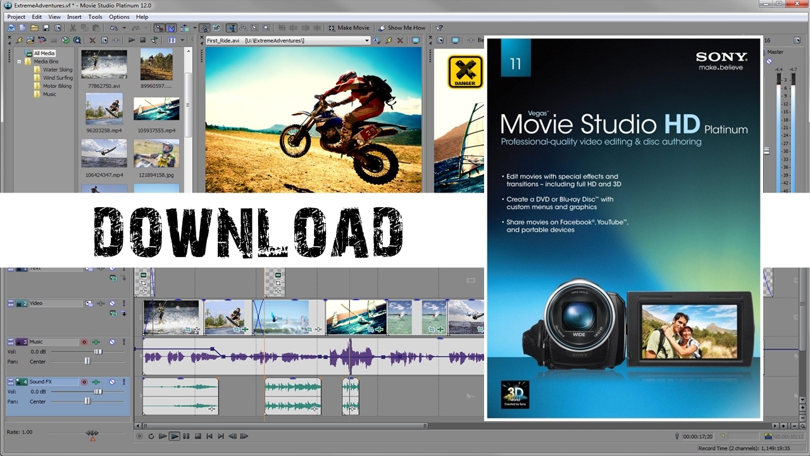
Task: Click the What's This help icon
Action: 440,28
